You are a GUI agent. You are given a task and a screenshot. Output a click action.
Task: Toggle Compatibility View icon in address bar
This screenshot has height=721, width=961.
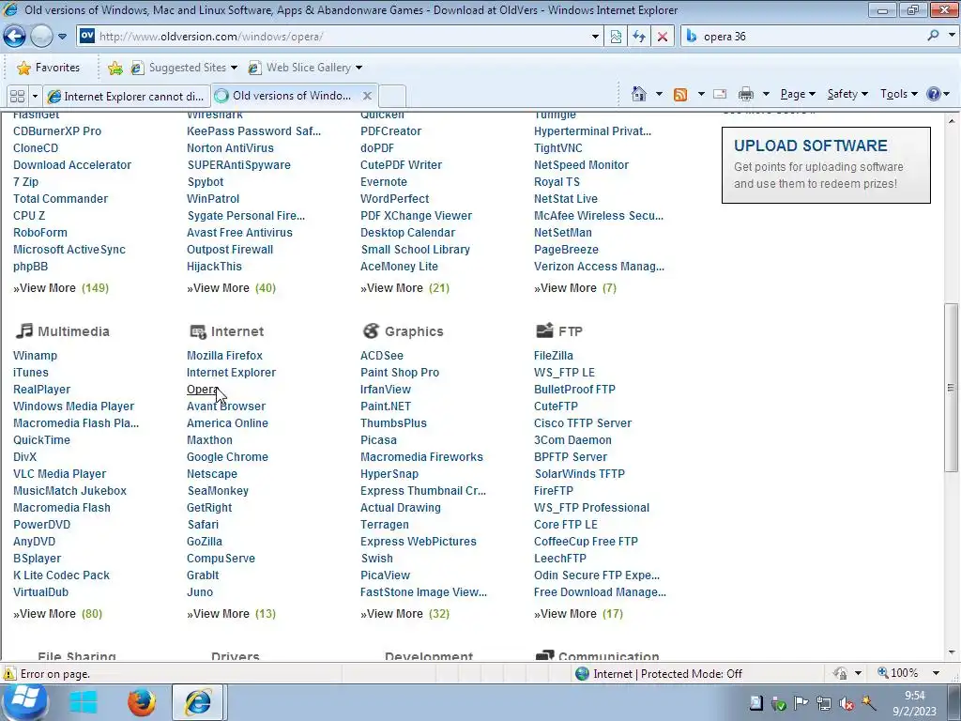click(616, 37)
